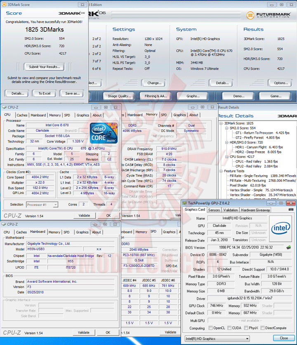
Task: Click the GPU-Z Name field
Action: (237, 218)
